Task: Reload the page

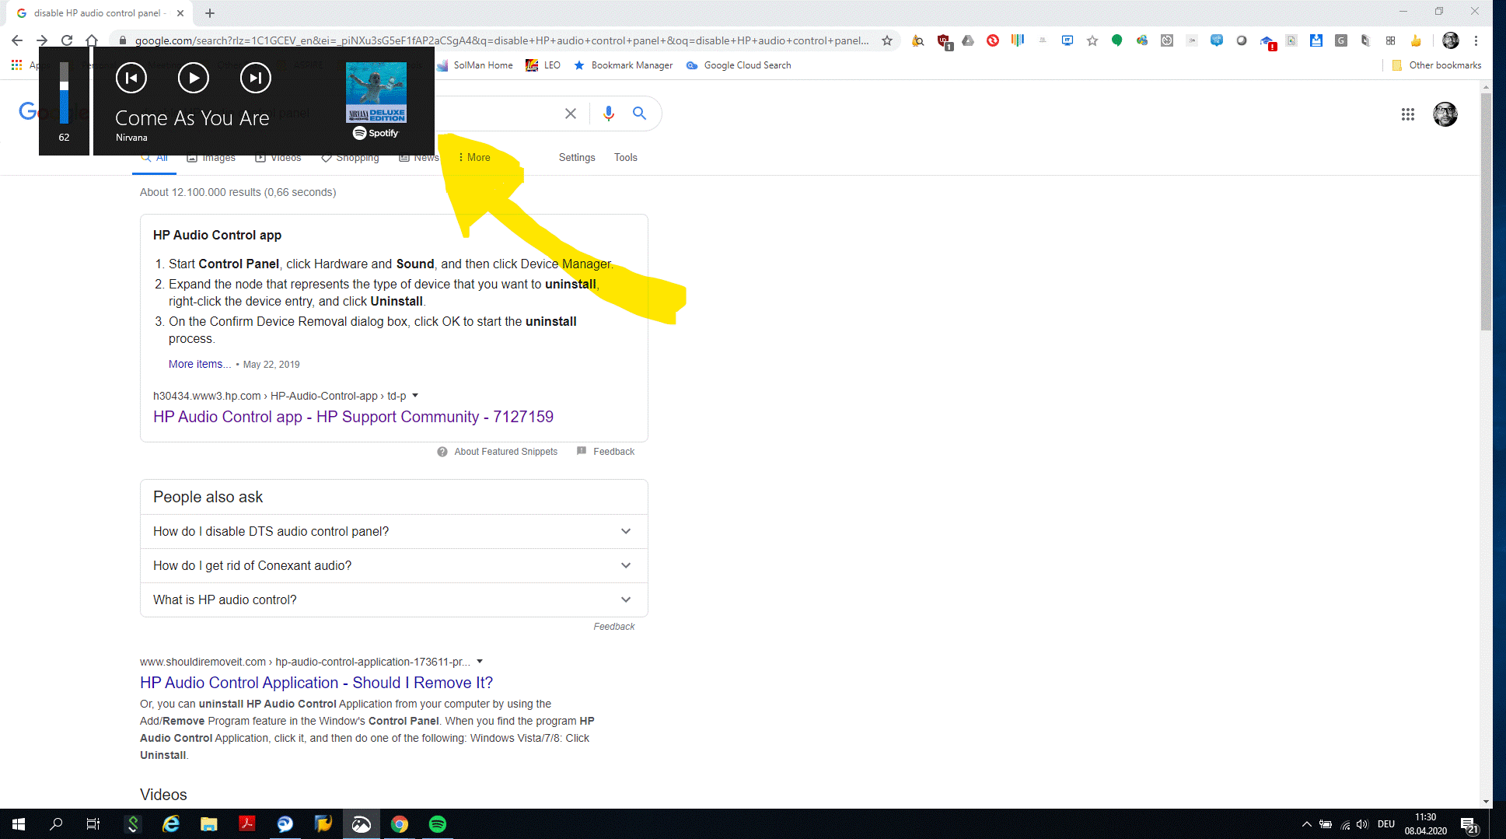Action: point(67,40)
